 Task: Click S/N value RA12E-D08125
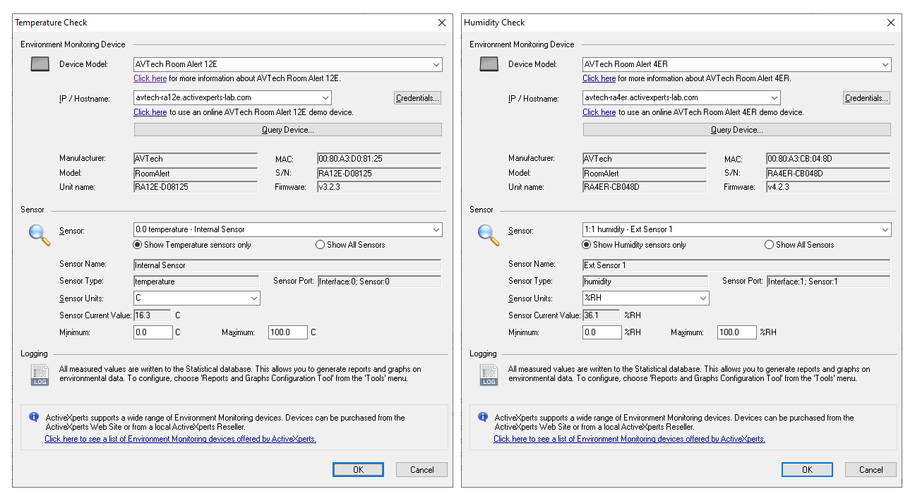coord(379,174)
